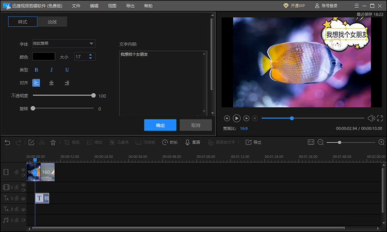The height and width of the screenshot is (232, 387).
Task: Confirm the text settings with 确定
Action: (160, 125)
